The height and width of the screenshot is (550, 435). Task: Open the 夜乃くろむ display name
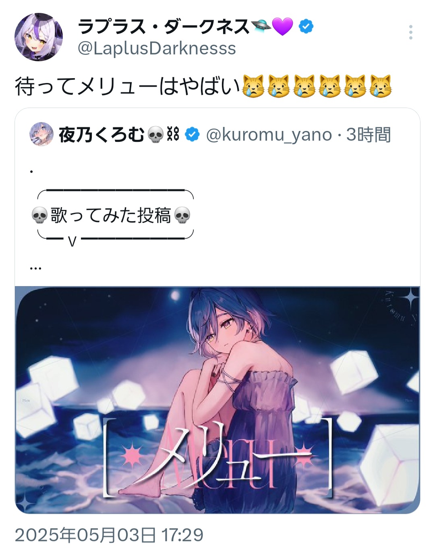(x=101, y=135)
